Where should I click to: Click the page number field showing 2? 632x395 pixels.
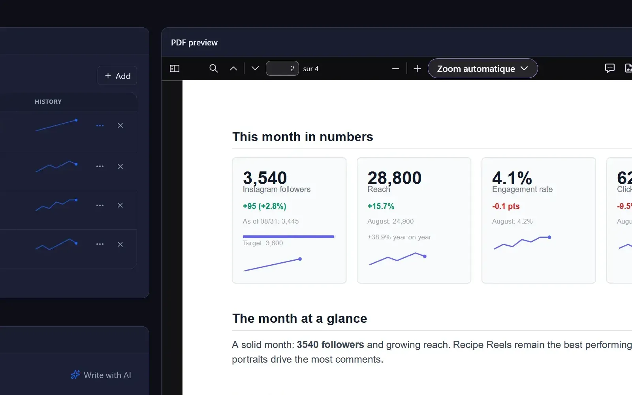pos(282,68)
